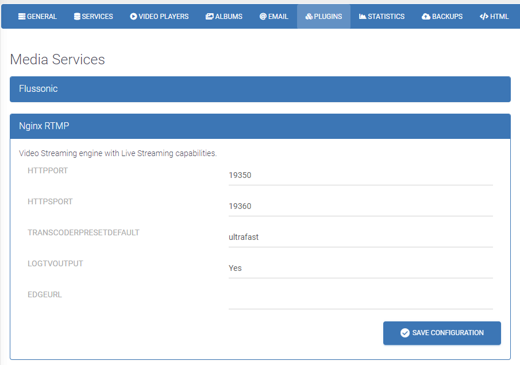Image resolution: width=520 pixels, height=365 pixels.
Task: Click the Email at-sign icon
Action: 263,17
